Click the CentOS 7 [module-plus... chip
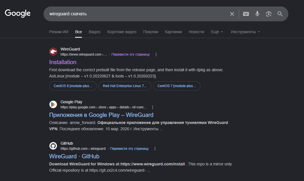 177,86
